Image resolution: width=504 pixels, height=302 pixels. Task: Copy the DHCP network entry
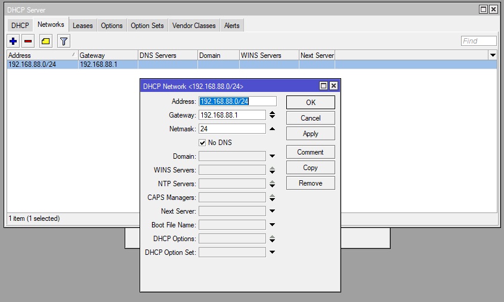(x=311, y=168)
